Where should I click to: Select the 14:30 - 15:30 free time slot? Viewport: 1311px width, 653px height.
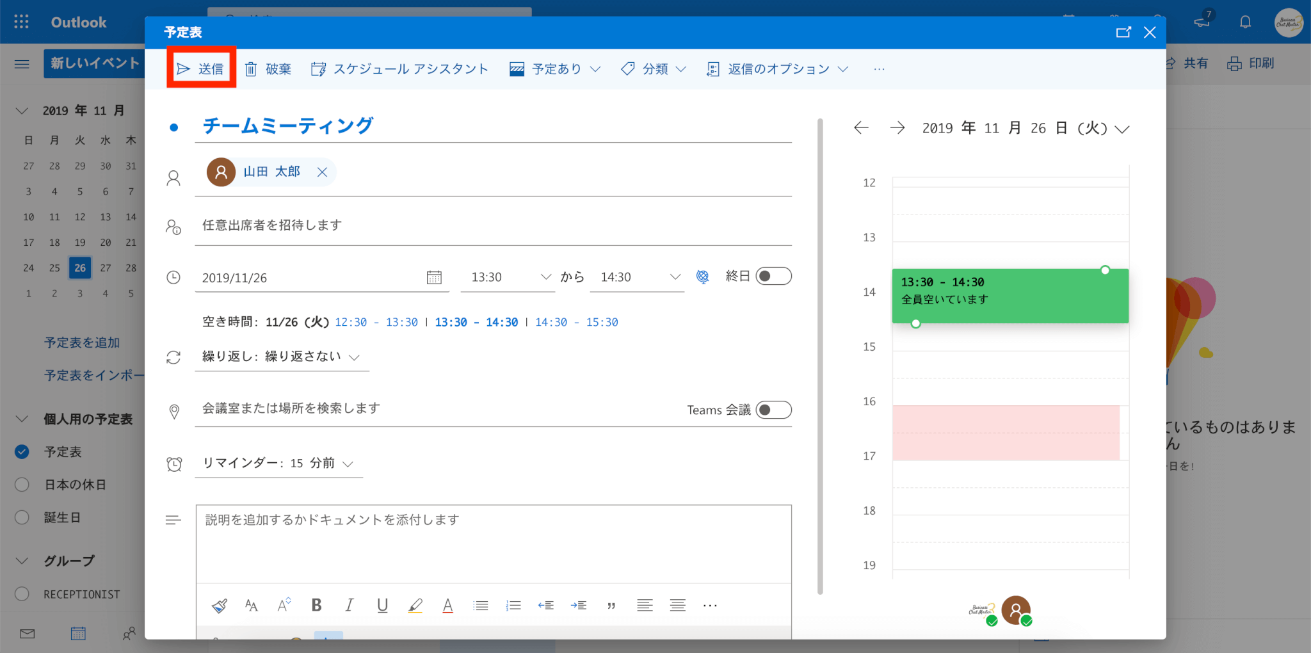coord(576,322)
